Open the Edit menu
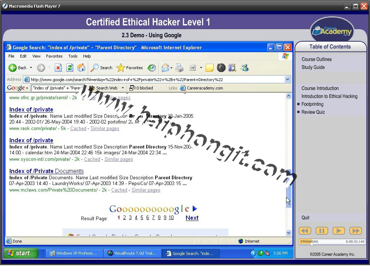Image resolution: width=370 pixels, height=272 pixels. (x=23, y=56)
